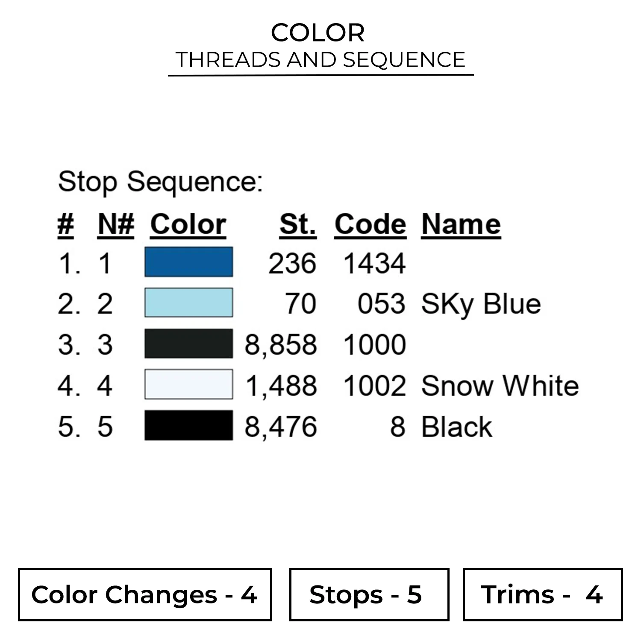Click stitch count 8,858
Viewport: 641px width, 641px height.
pyautogui.click(x=281, y=345)
